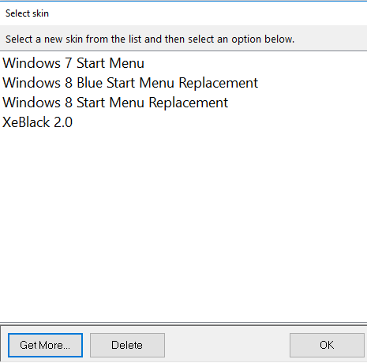
Task: Highlight the first skin list entry
Action: [73, 63]
